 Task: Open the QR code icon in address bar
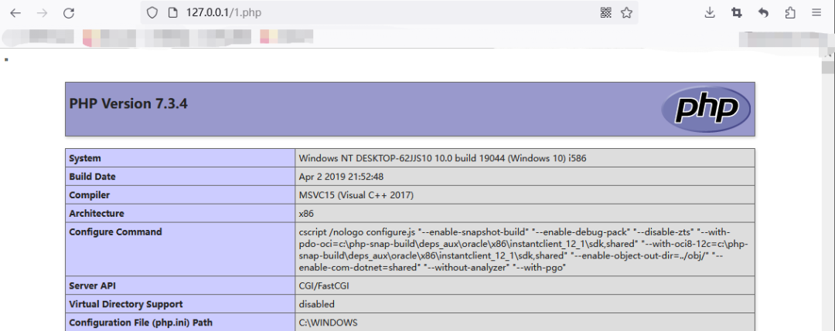click(x=605, y=13)
